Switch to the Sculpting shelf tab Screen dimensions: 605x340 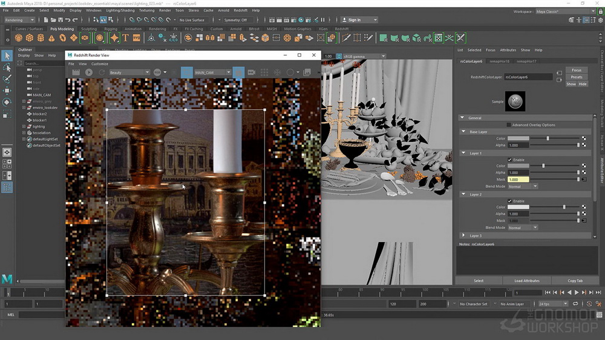tap(89, 29)
